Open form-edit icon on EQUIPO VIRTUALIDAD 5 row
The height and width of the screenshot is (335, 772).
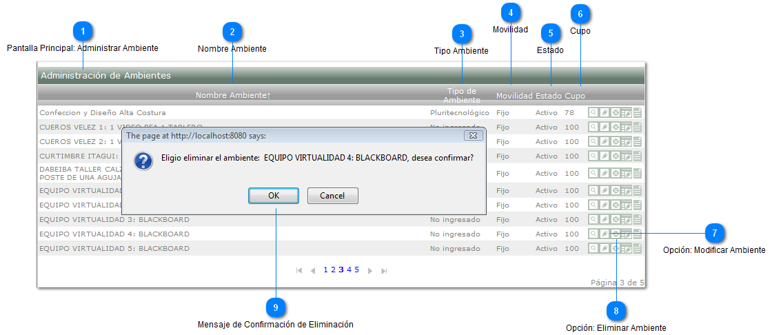click(x=627, y=248)
